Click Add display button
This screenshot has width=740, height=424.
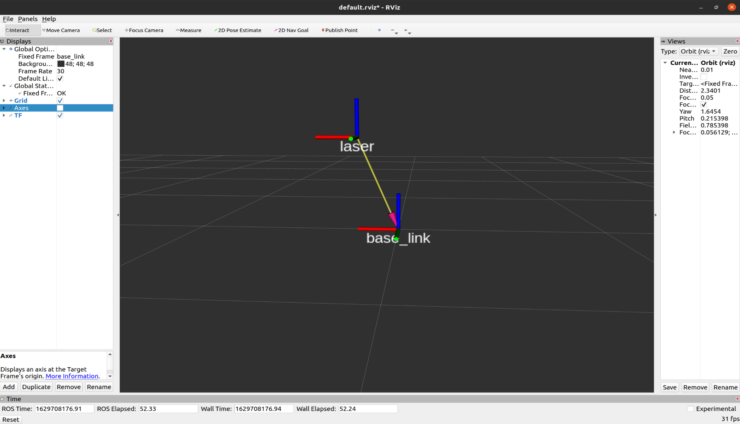click(8, 387)
